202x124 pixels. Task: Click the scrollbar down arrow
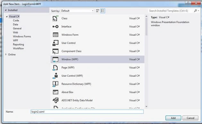coord(146,106)
